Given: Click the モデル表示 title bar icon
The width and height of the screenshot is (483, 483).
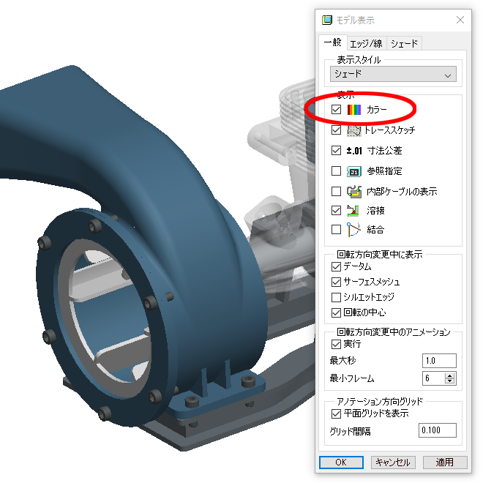Looking at the screenshot, I should point(327,20).
